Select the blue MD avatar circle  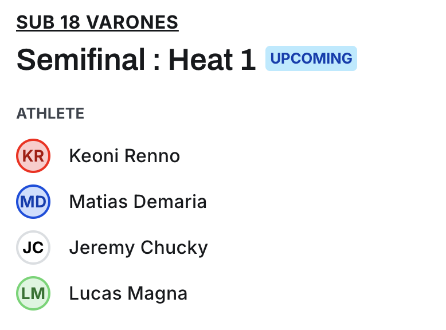(x=33, y=202)
